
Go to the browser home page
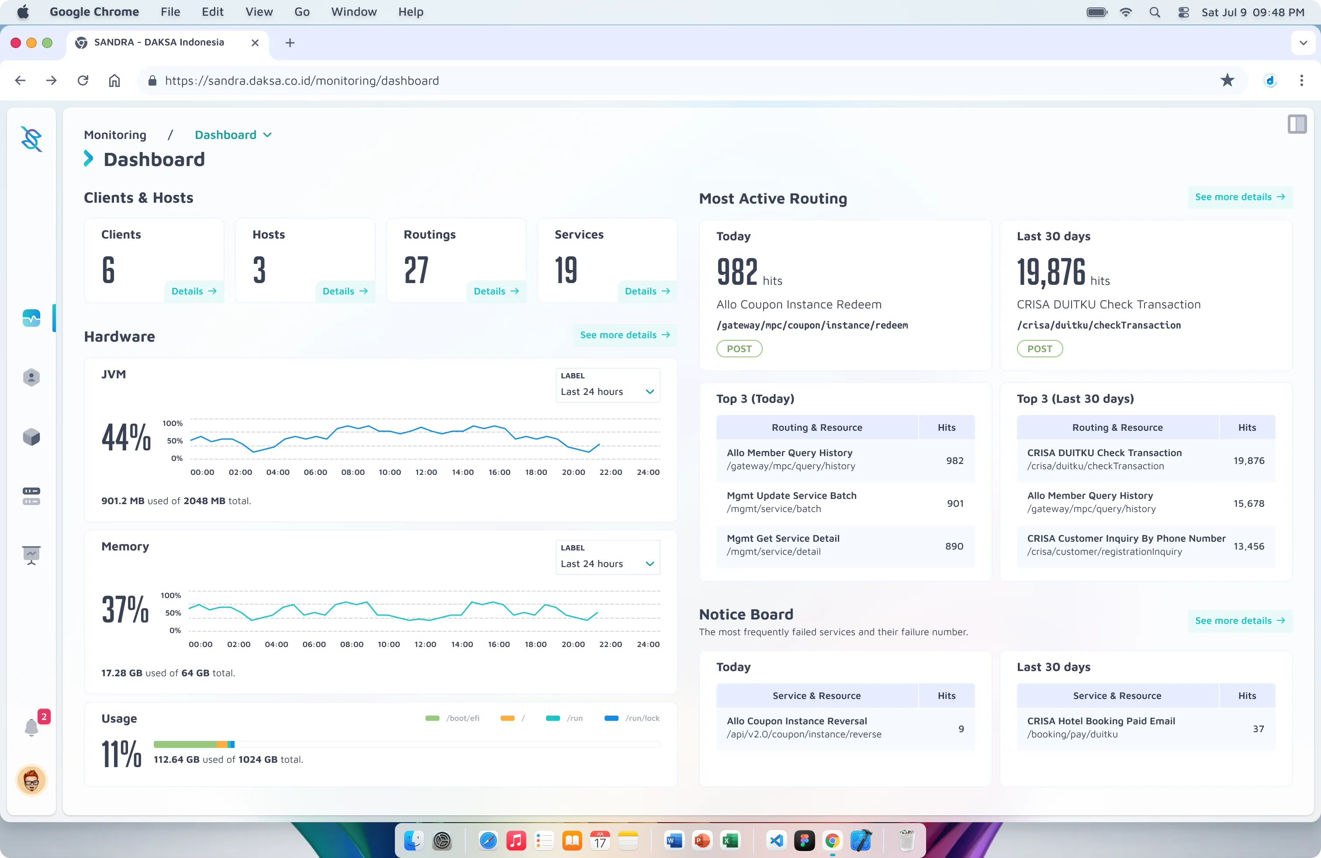click(x=114, y=80)
